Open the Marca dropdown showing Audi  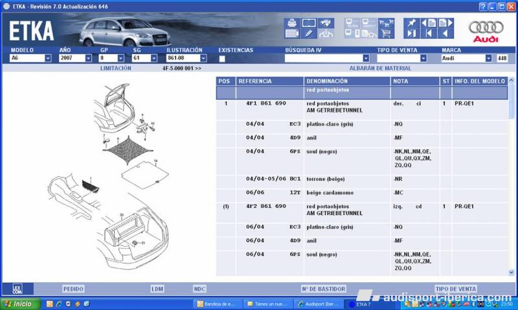(488, 58)
